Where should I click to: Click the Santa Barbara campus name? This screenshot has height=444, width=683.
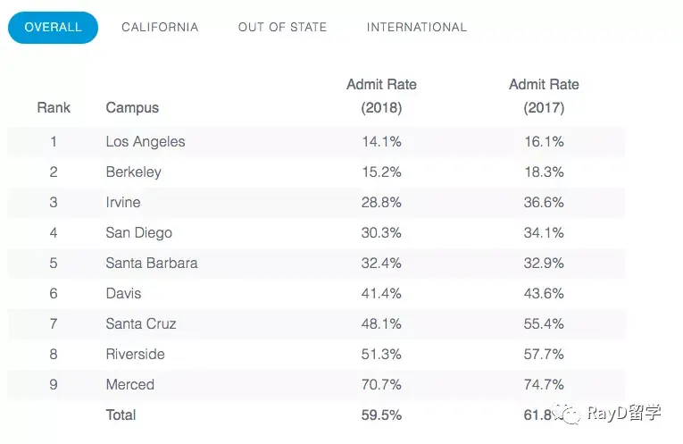(x=152, y=264)
